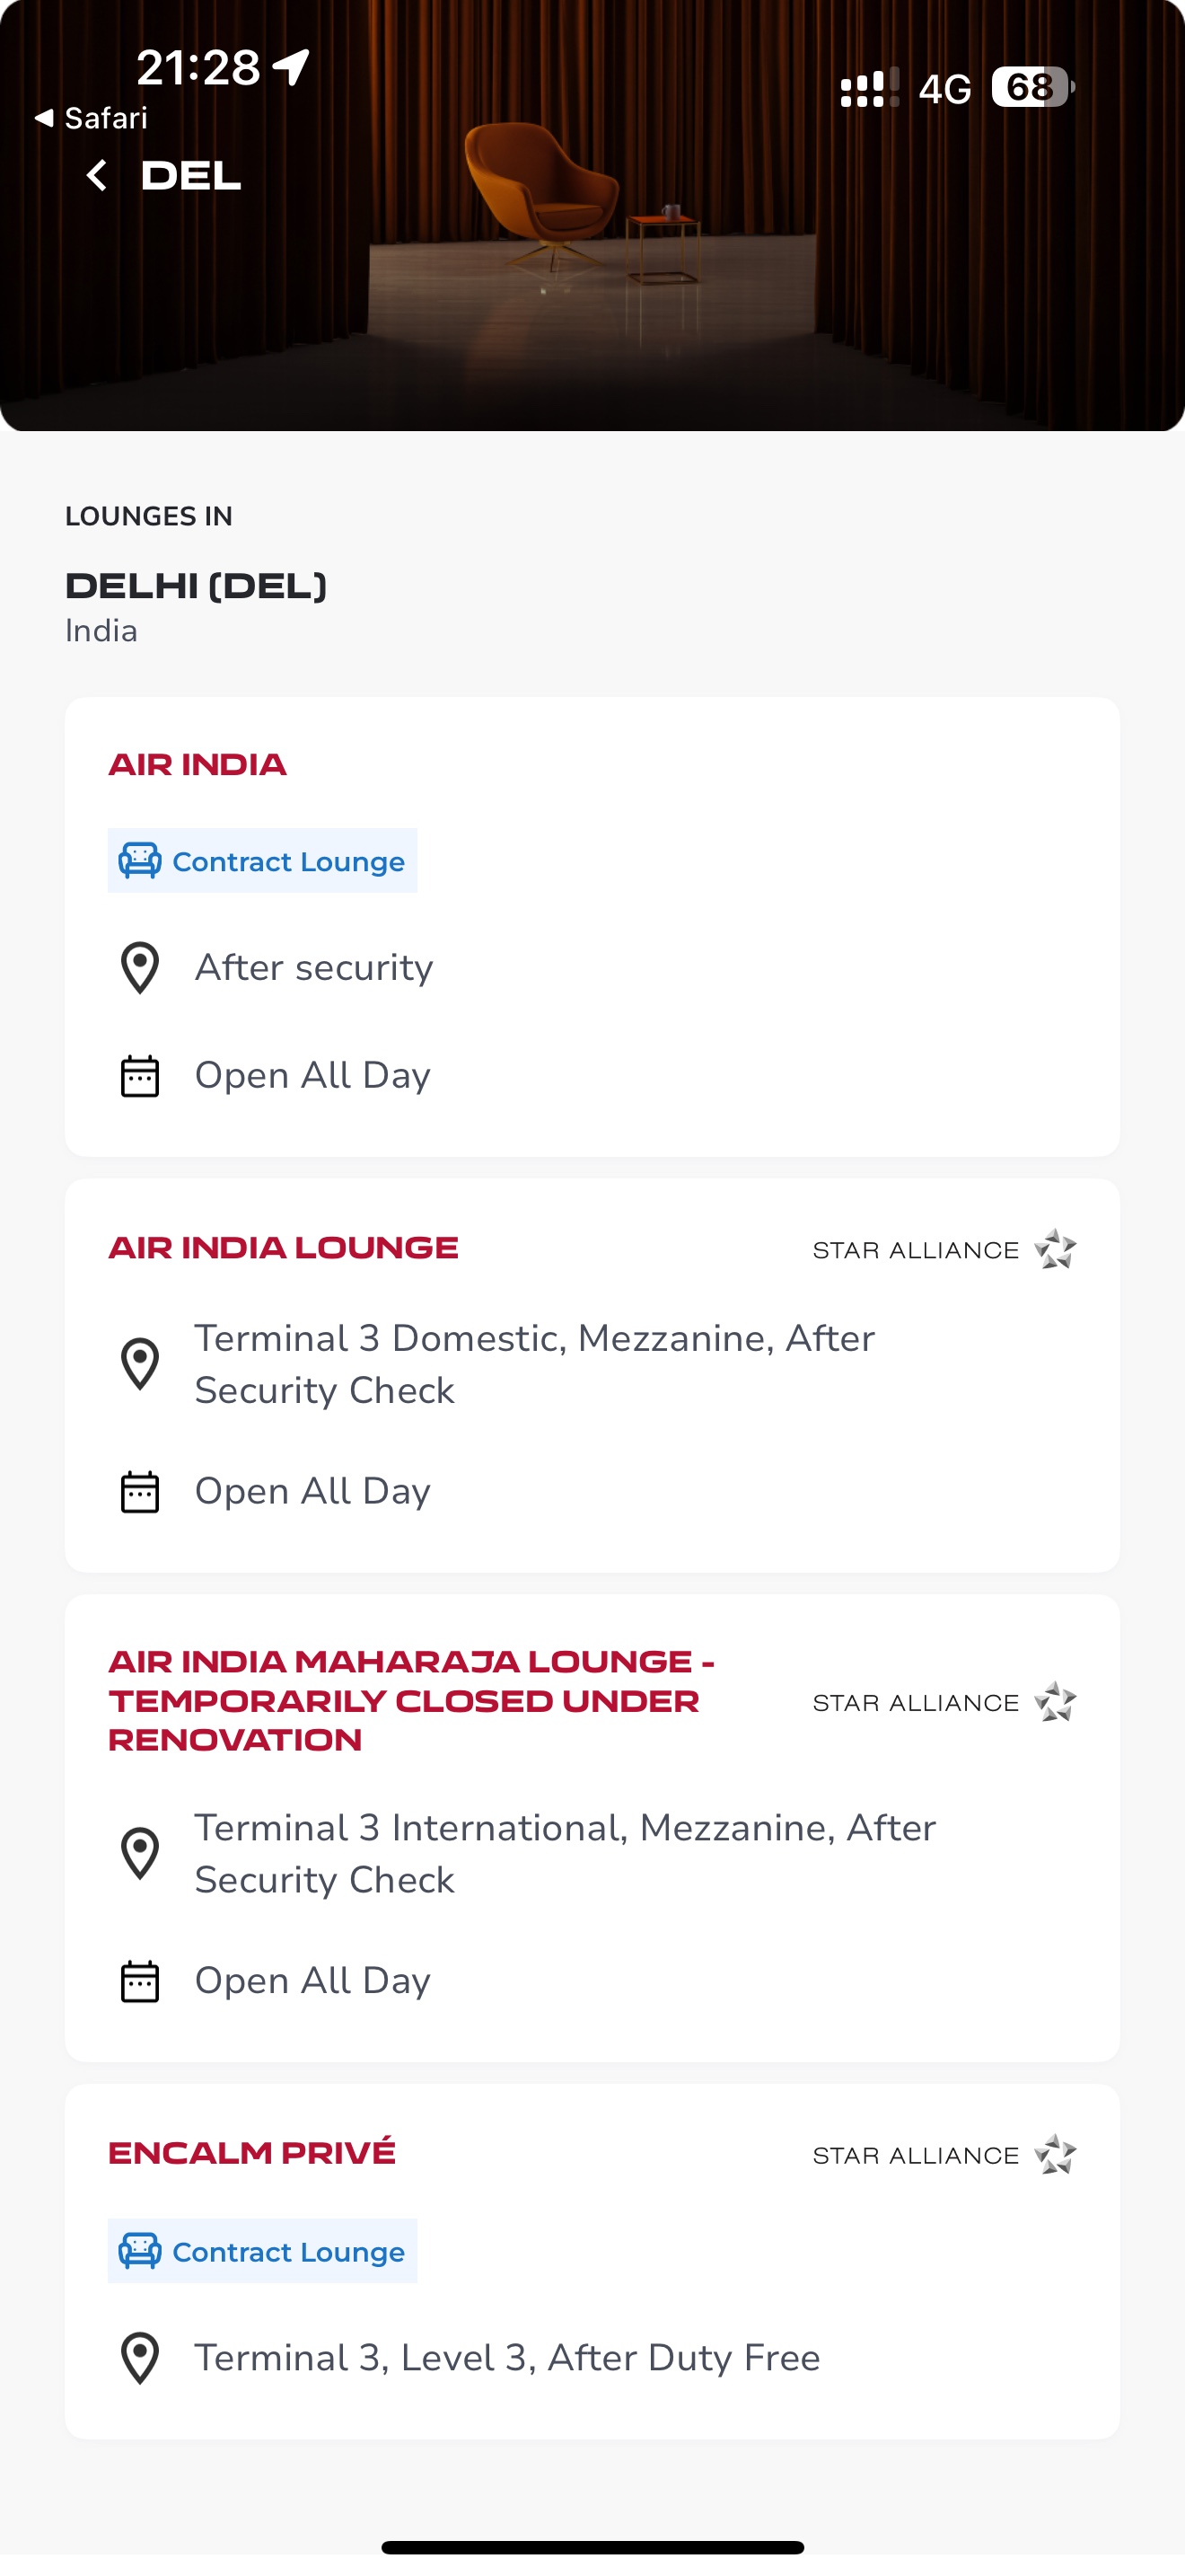Tap the location pin beside Terminal 3, Level 3
The width and height of the screenshot is (1185, 2576).
(x=140, y=2358)
